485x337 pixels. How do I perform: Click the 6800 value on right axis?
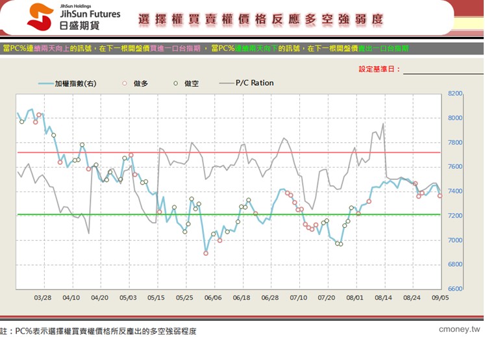455,264
